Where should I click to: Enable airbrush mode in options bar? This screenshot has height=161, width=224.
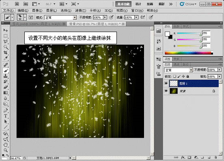pos(142,17)
